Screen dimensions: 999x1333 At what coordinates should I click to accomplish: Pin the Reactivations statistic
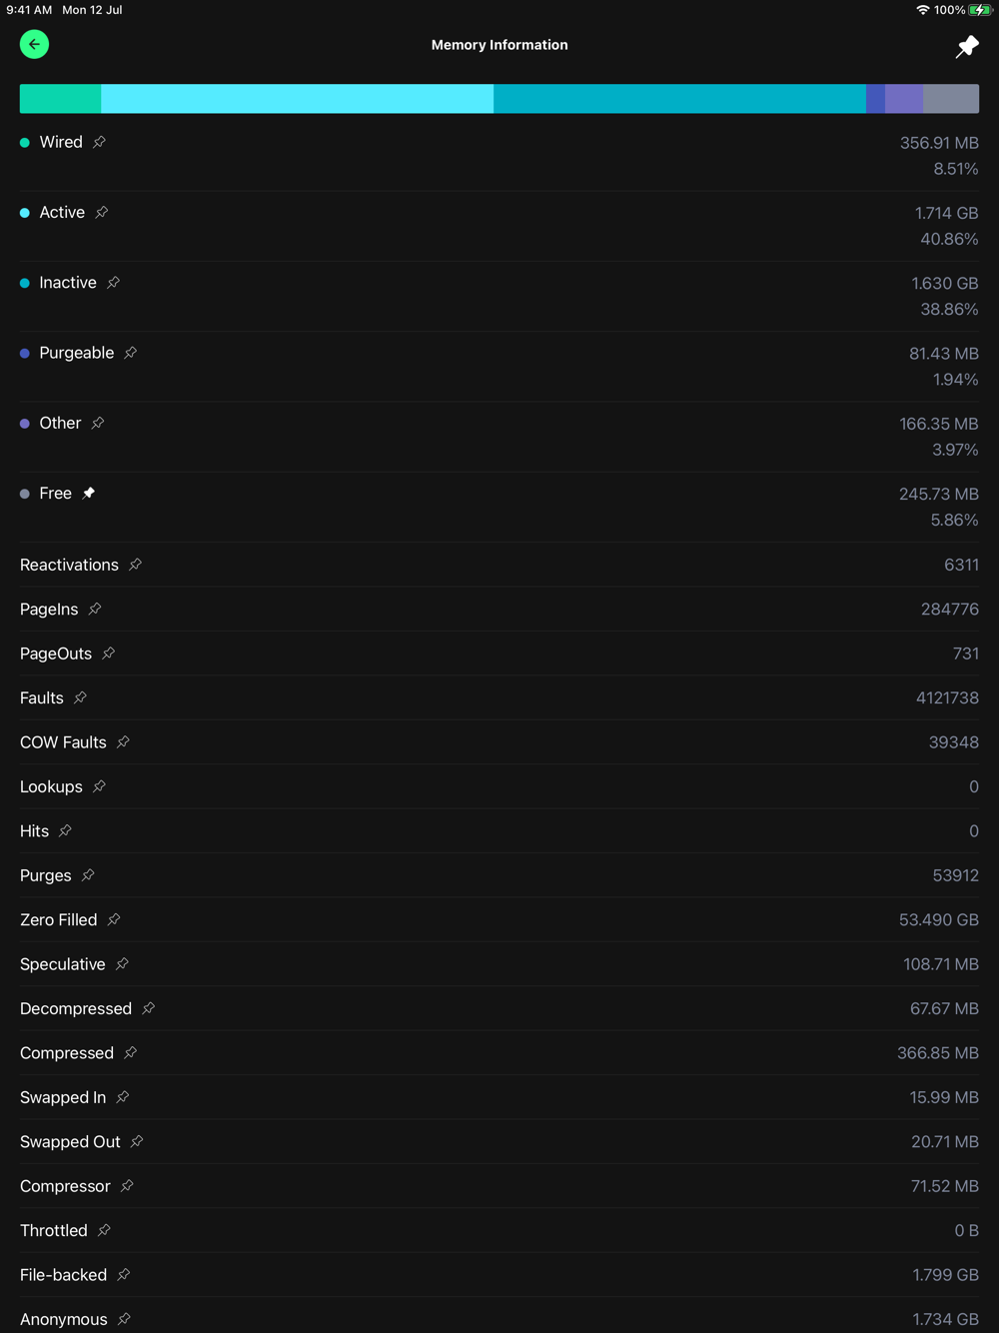tap(136, 565)
